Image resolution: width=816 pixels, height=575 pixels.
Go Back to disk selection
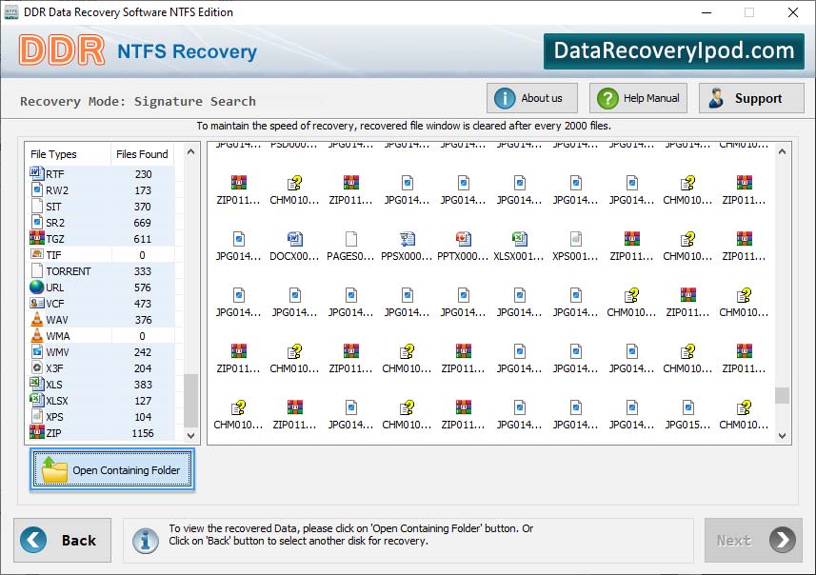[63, 540]
